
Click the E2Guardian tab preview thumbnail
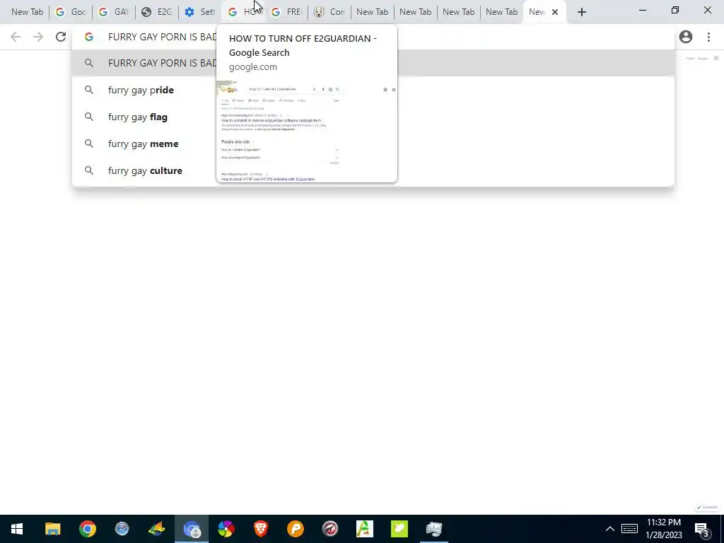click(307, 131)
